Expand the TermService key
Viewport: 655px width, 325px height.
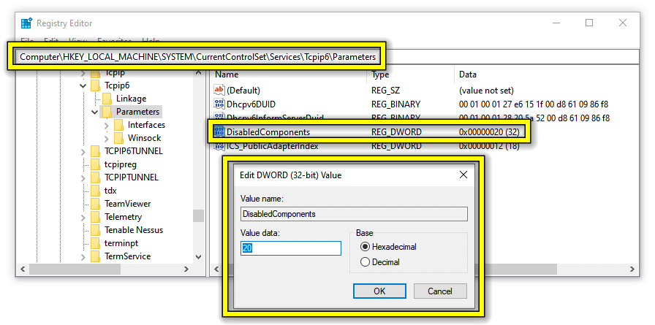click(x=83, y=256)
